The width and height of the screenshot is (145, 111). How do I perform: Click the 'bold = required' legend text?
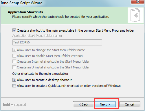click(14, 105)
